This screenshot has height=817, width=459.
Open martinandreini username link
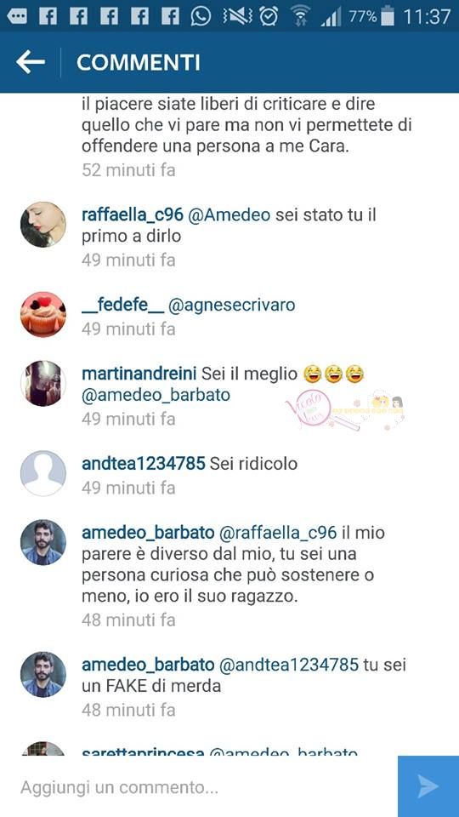coord(139,374)
